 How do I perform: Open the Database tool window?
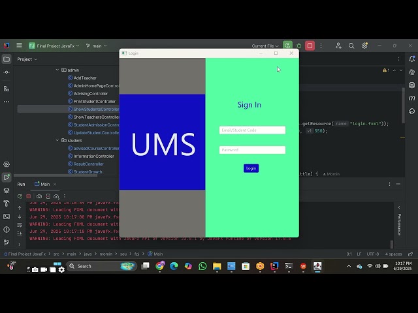coord(412,85)
